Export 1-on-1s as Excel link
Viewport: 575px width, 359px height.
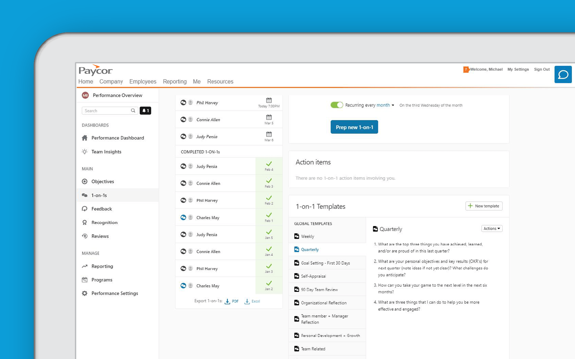point(252,301)
